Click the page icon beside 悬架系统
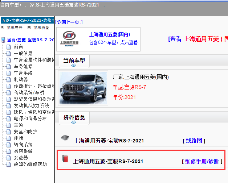 tap(9, 151)
